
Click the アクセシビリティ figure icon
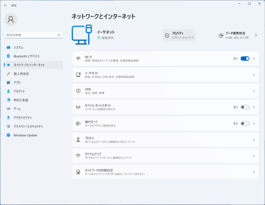(8, 118)
